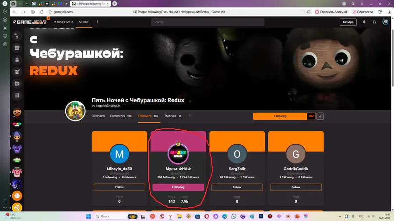
Task: Open the three-dot menu after Trophies tab
Action: 190,116
